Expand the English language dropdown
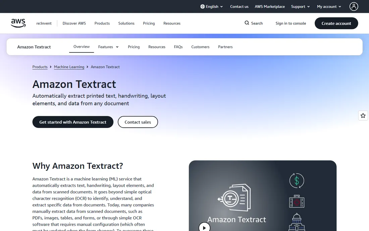Viewport: 369px width, 231px height. [212, 7]
